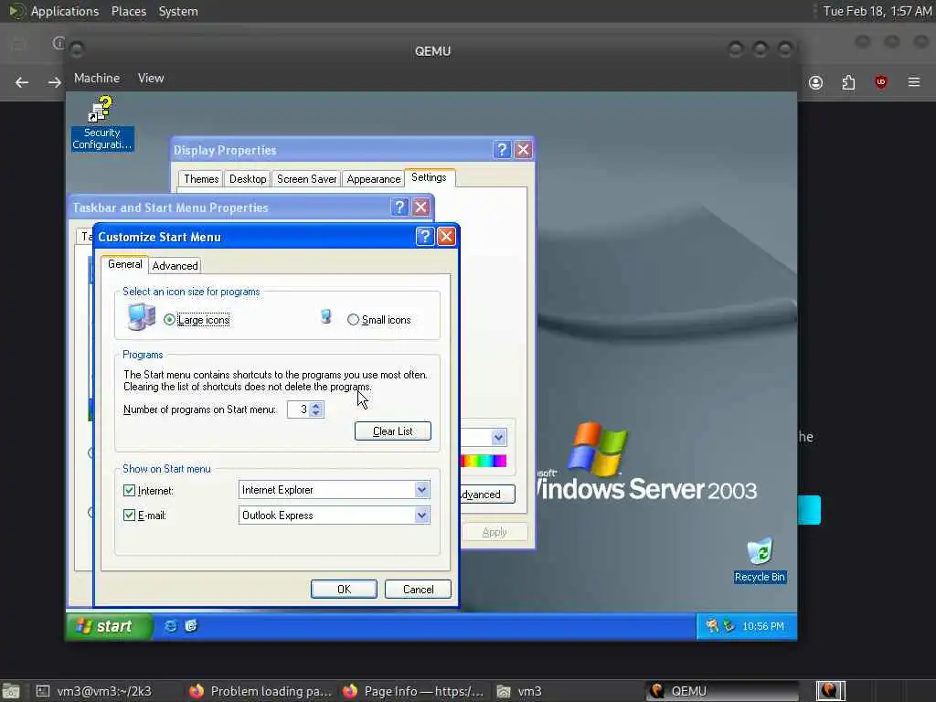
Task: Launch Internet Explorer from quick launch
Action: coord(171,625)
